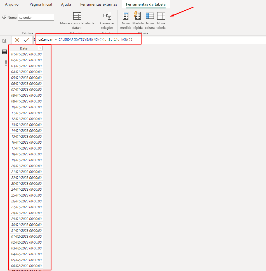This screenshot has height=271, width=266.
Task: Open Model view in left sidebar
Action: tap(4, 63)
